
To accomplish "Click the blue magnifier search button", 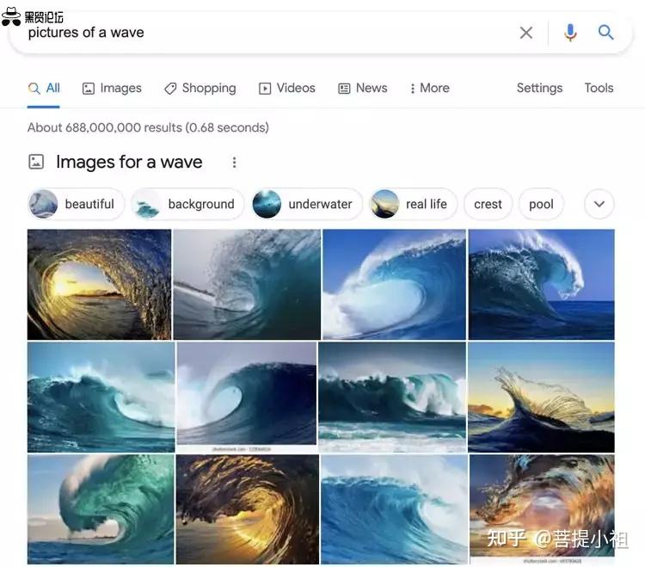I will pos(606,33).
